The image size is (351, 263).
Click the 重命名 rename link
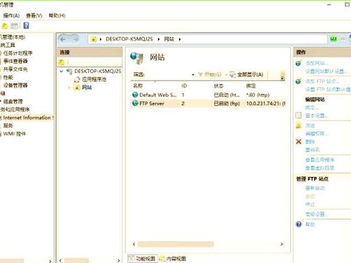tap(312, 149)
